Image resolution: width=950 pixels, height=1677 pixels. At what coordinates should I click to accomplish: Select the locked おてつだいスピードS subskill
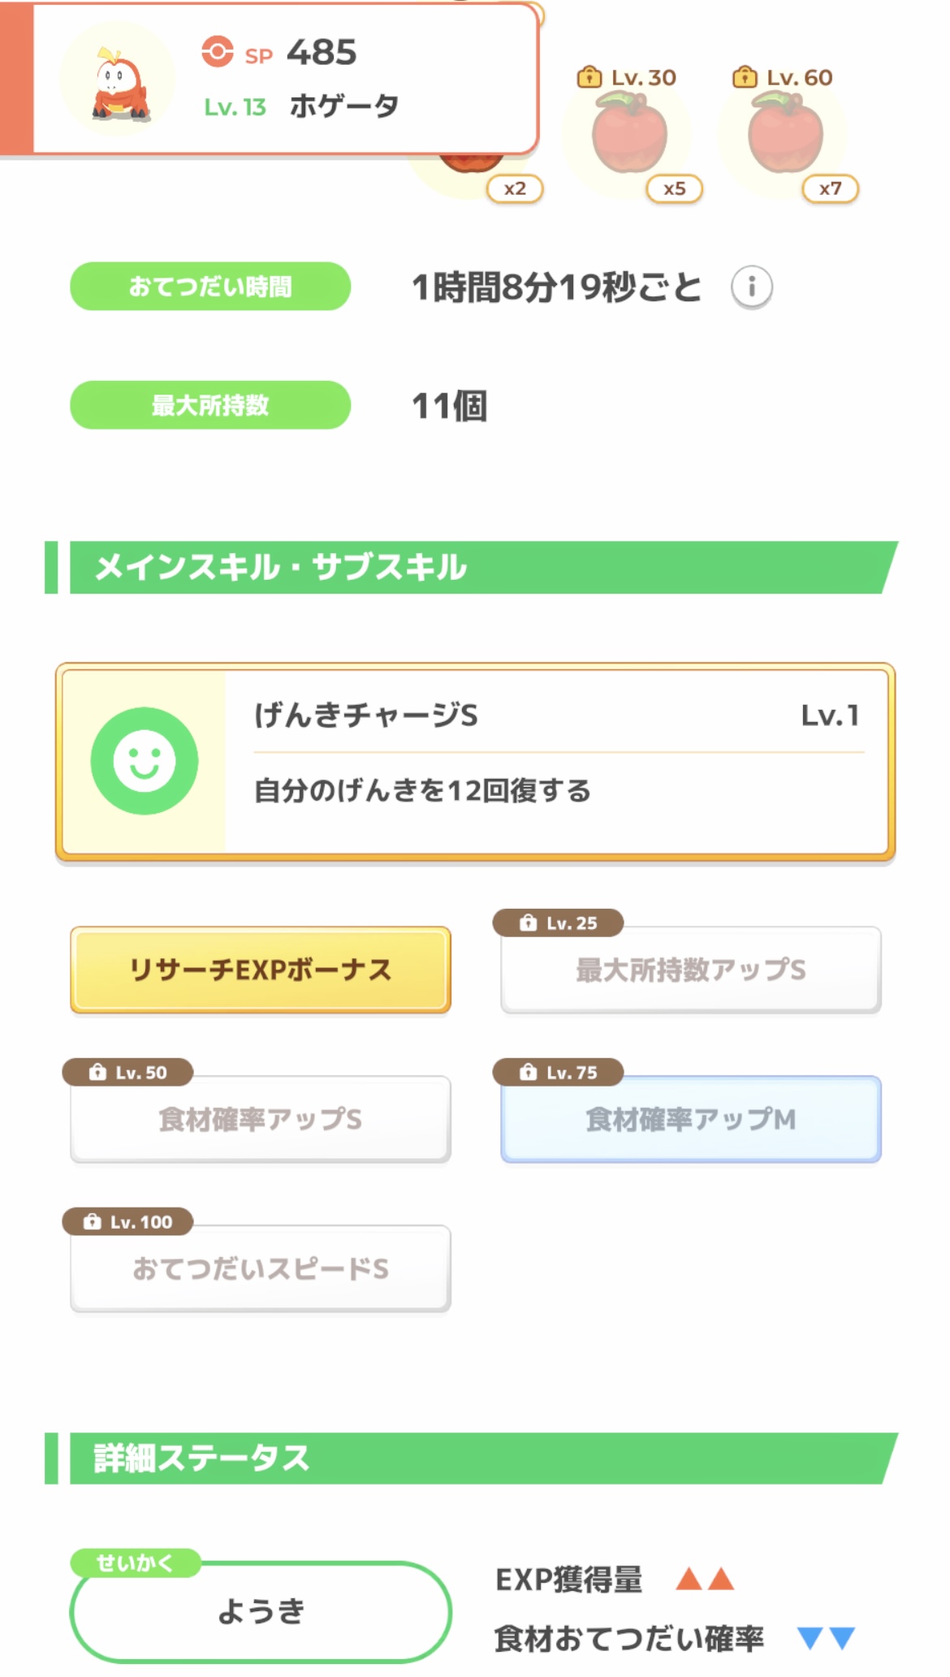point(261,1269)
